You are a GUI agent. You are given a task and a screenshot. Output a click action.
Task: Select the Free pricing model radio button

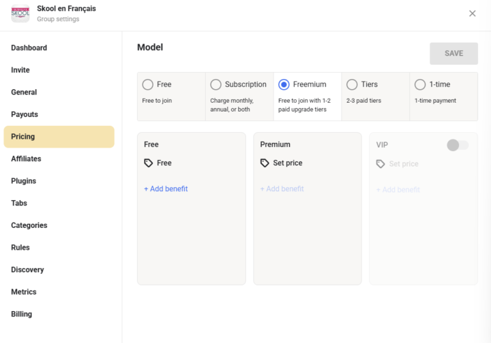pyautogui.click(x=148, y=84)
